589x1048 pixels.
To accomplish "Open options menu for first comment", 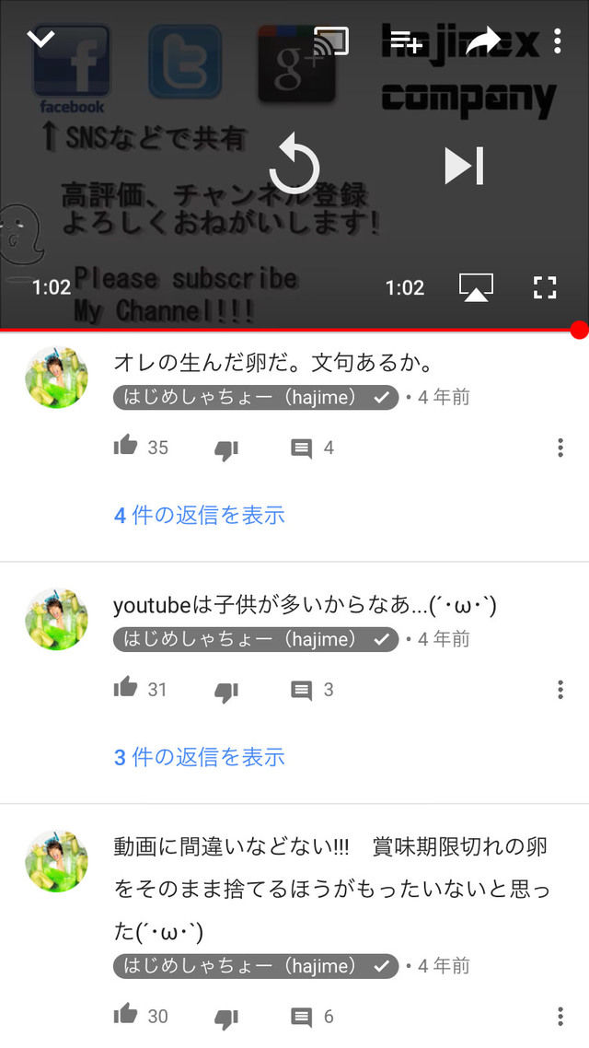I will click(x=560, y=448).
